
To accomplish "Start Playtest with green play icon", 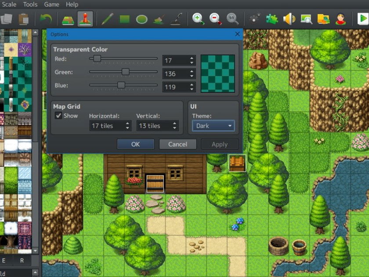I will (362, 19).
